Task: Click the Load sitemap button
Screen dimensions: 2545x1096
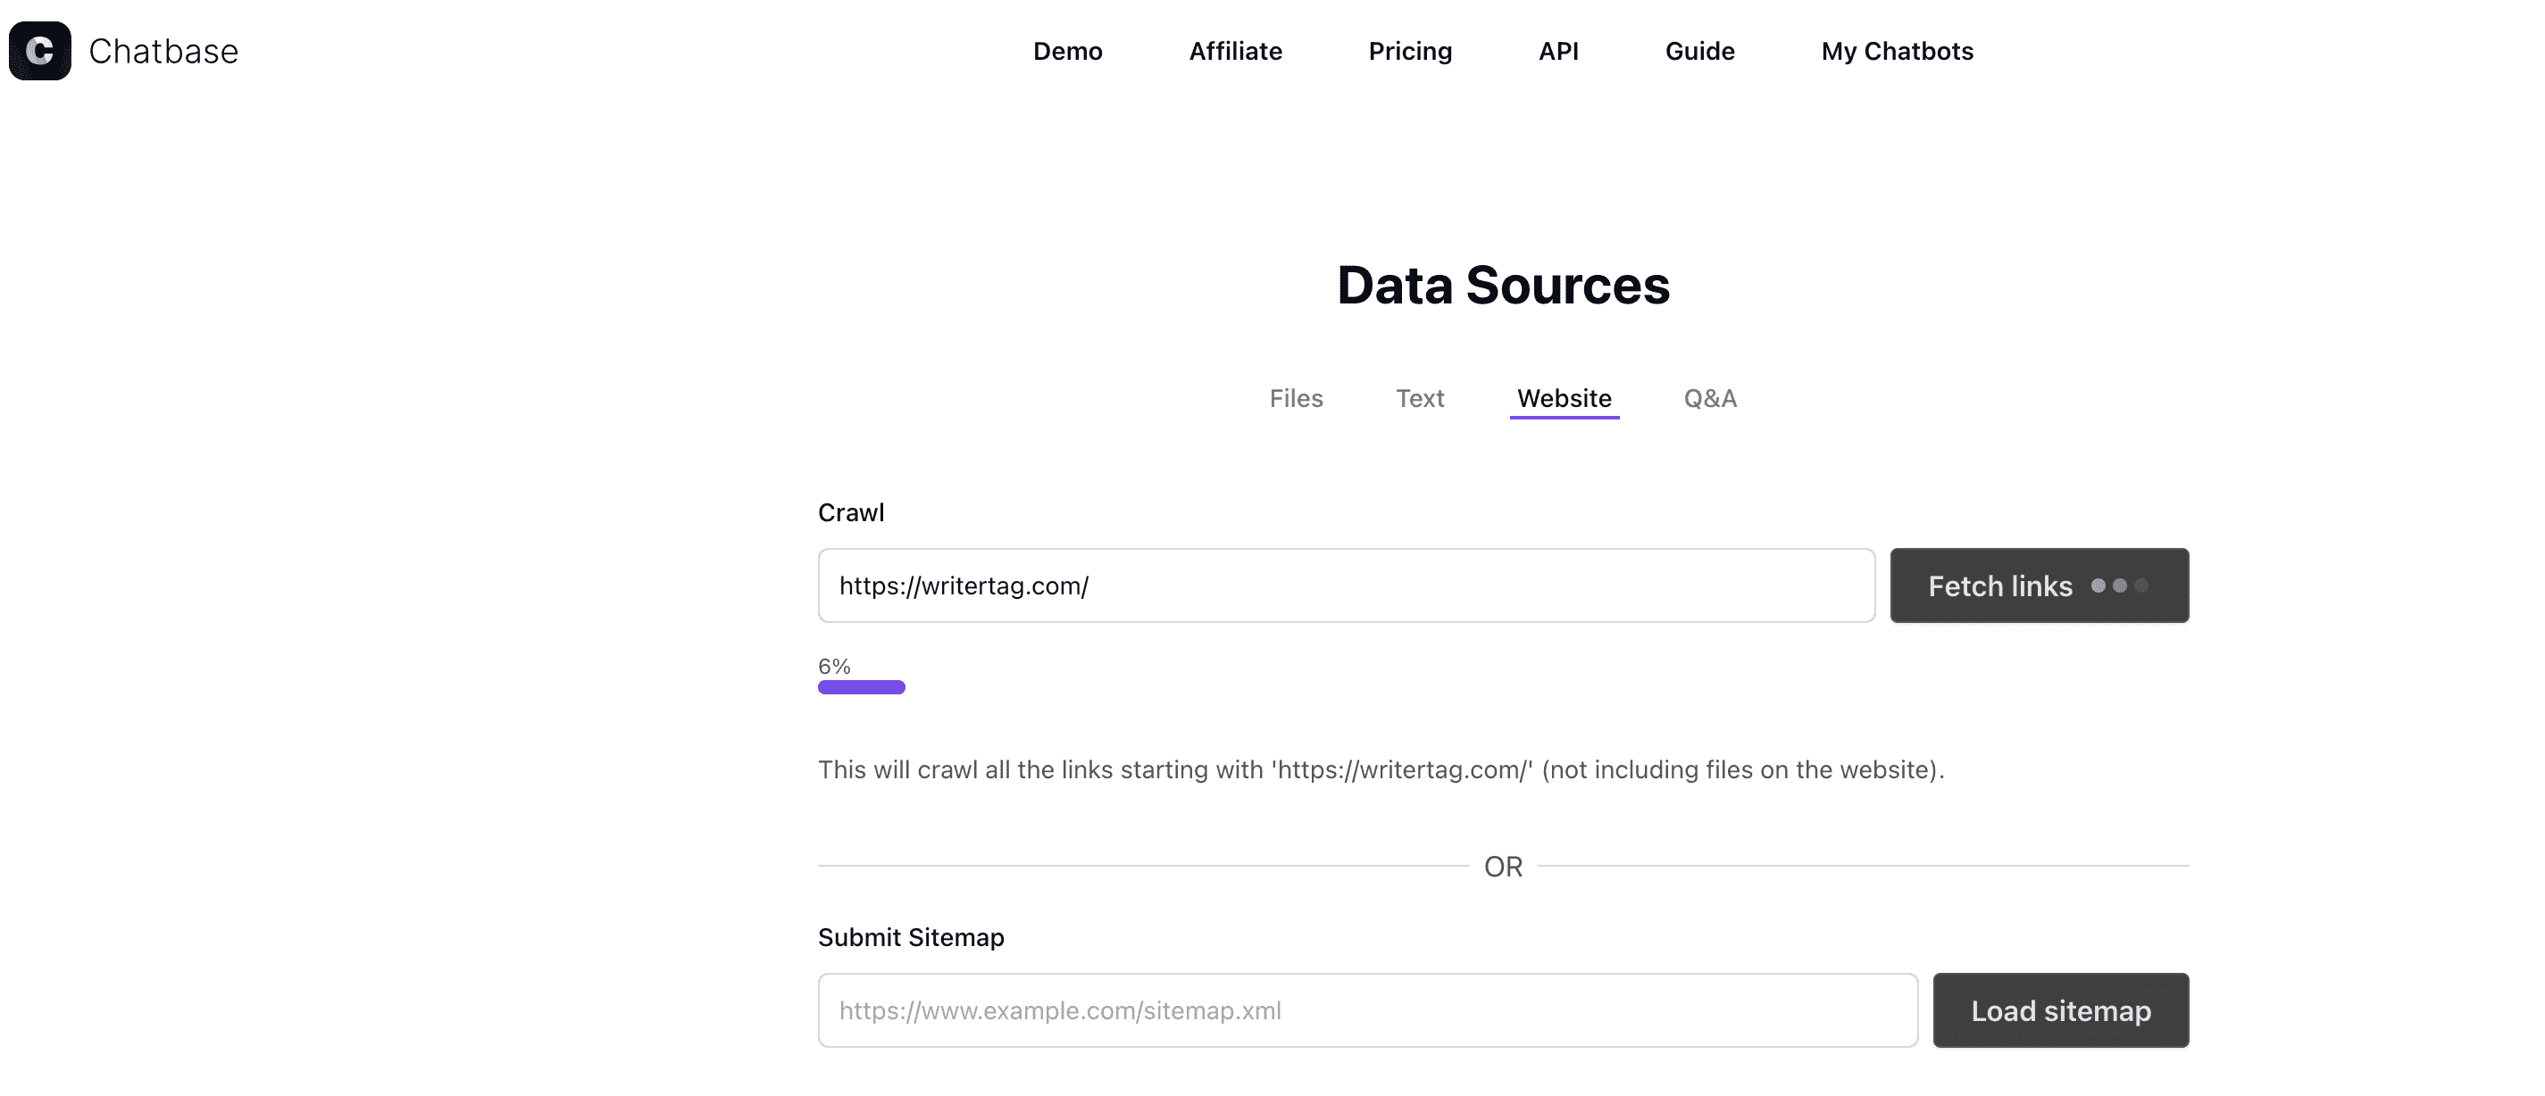Action: tap(2061, 1010)
